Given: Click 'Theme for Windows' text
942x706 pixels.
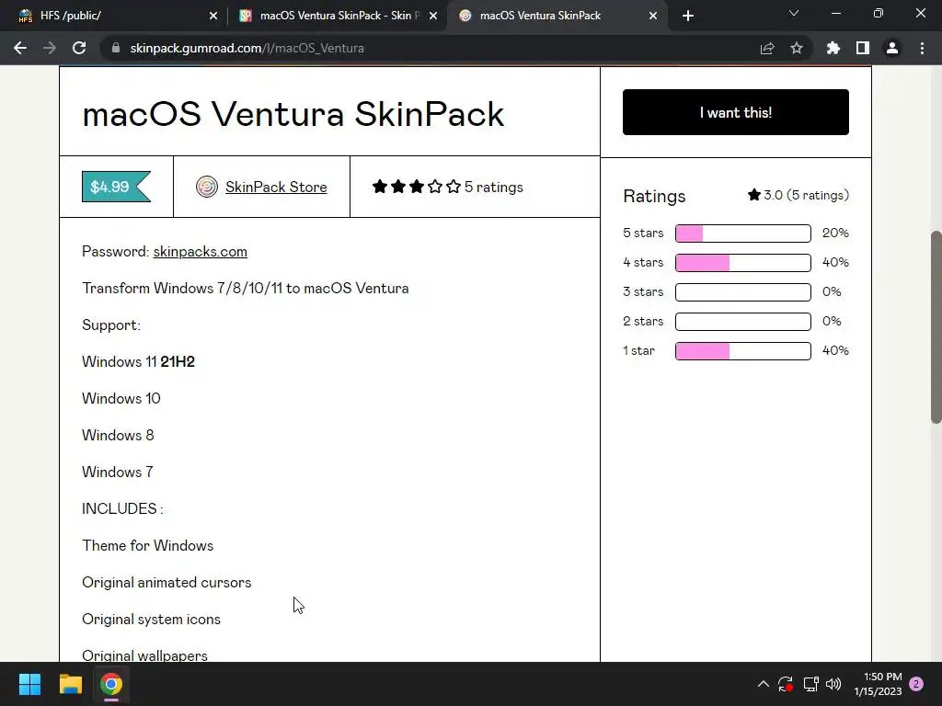Looking at the screenshot, I should [x=148, y=545].
